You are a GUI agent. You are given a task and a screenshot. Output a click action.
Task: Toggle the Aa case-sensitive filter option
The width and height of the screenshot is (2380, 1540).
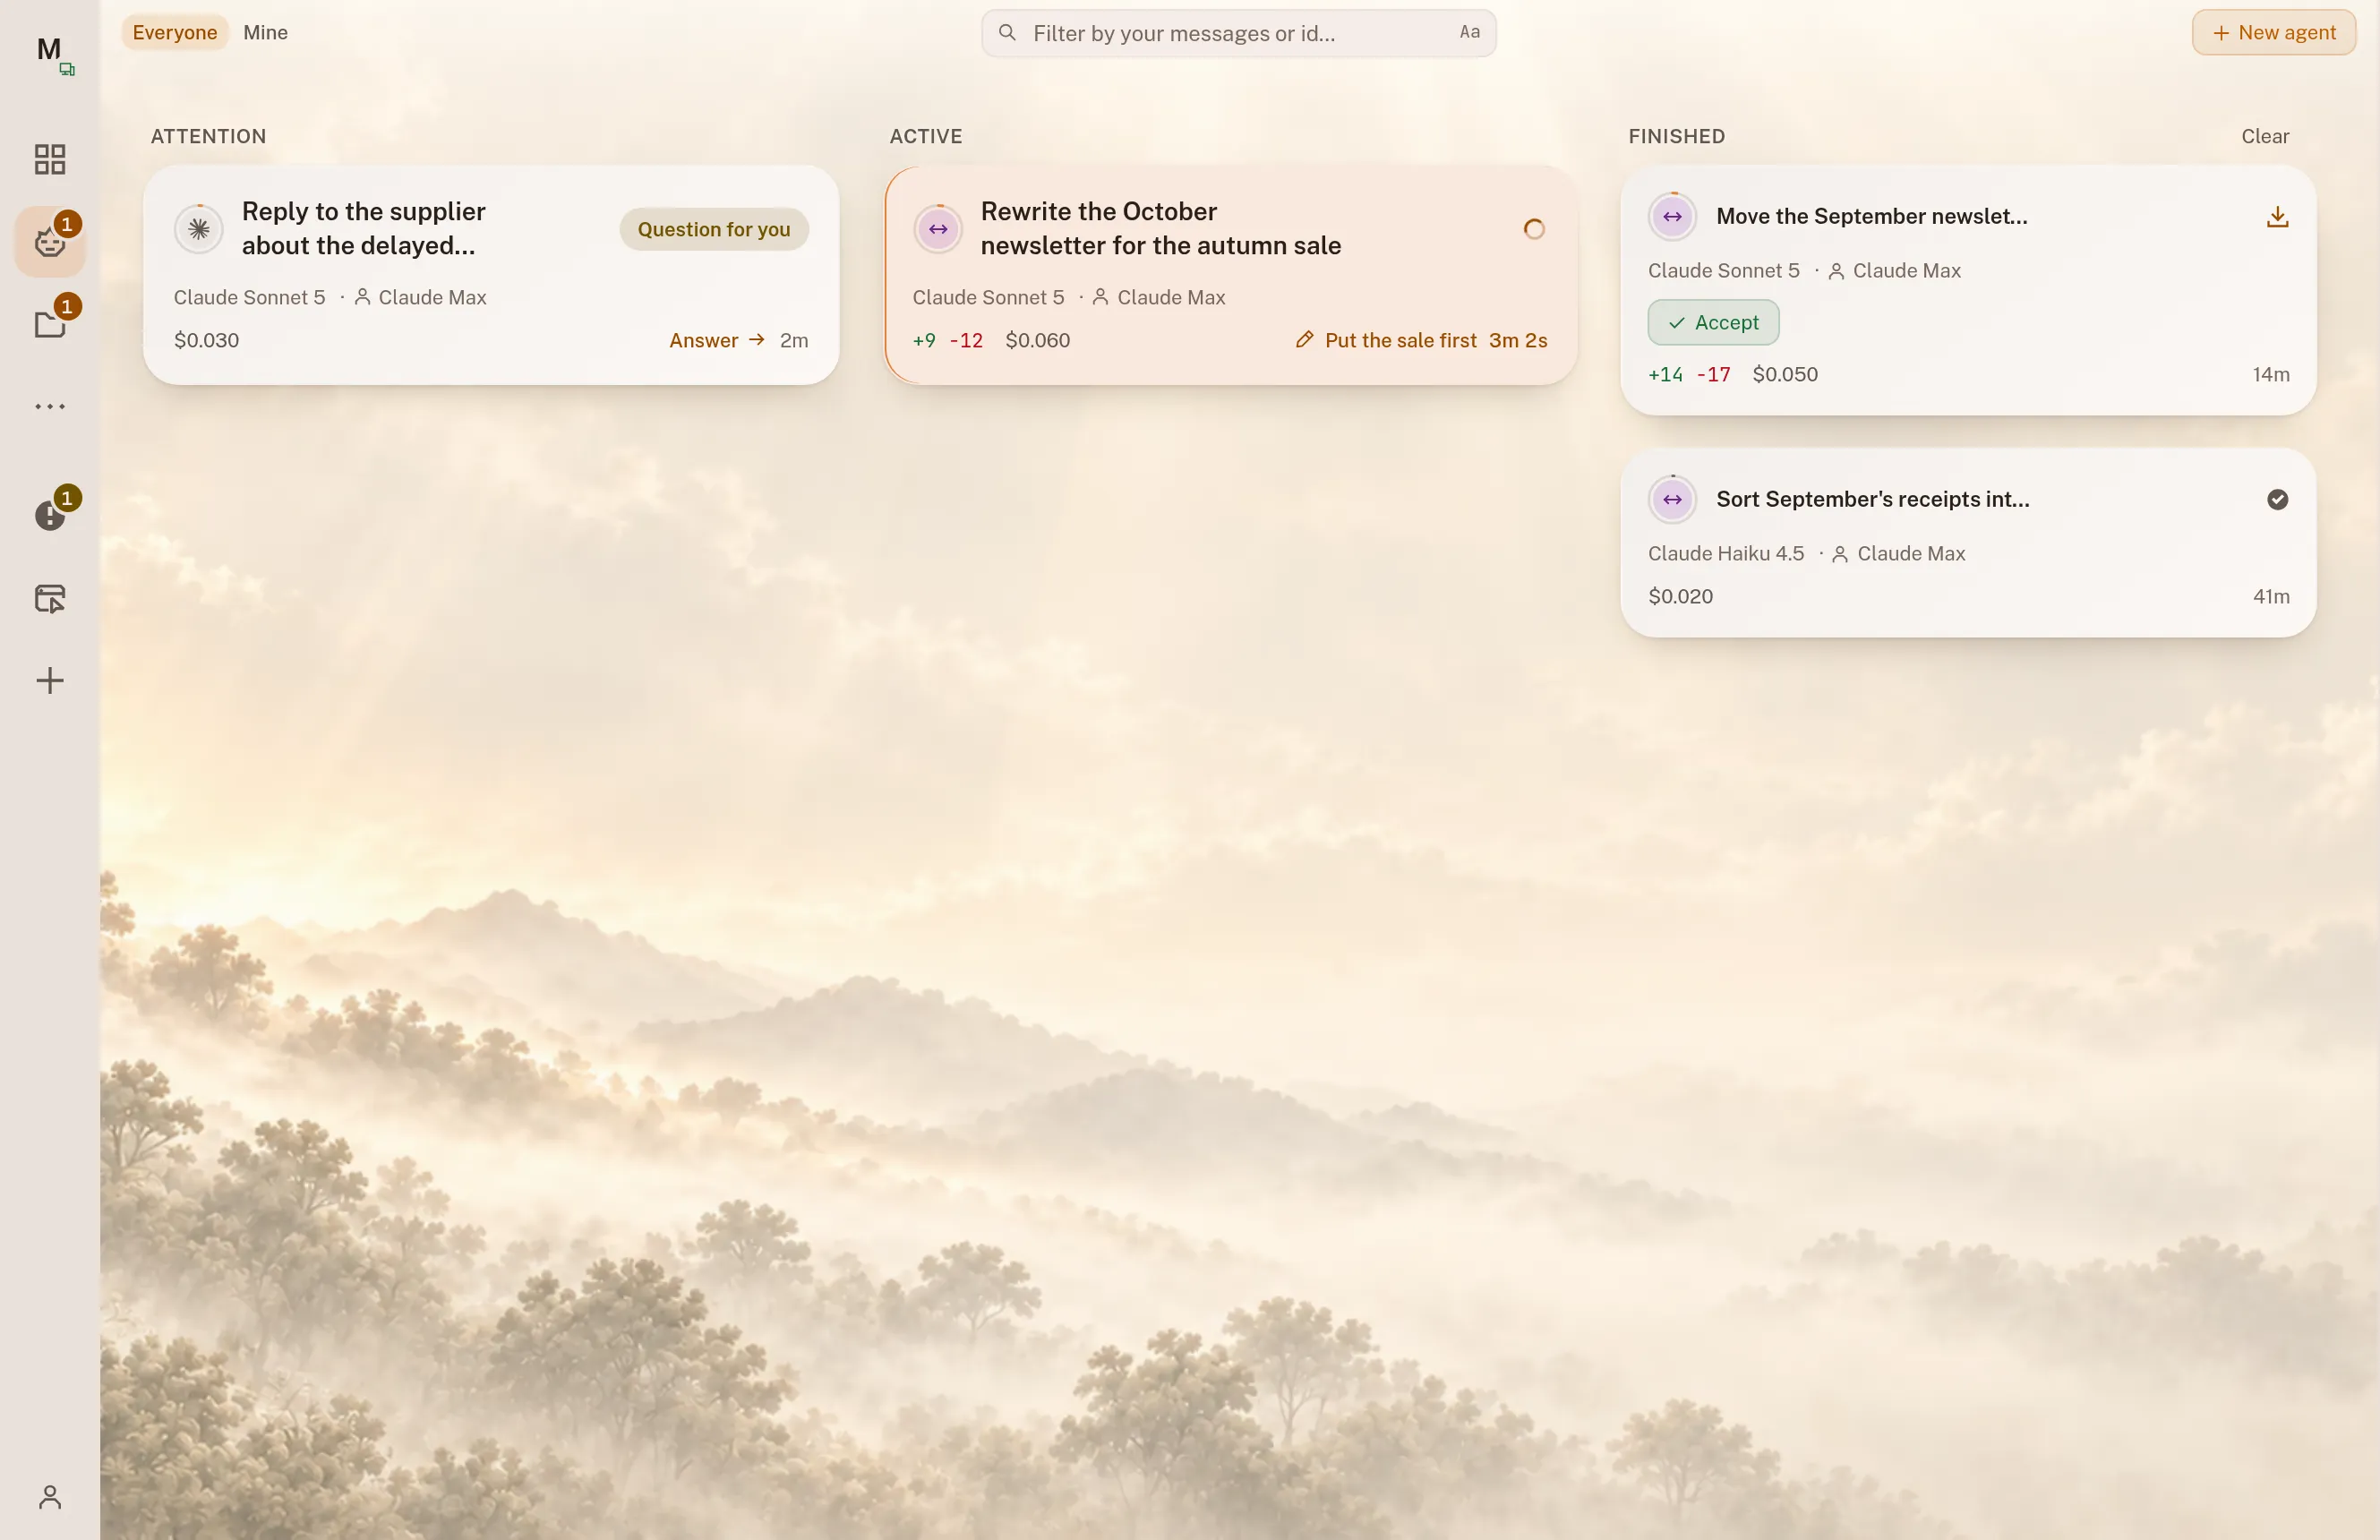click(x=1469, y=32)
